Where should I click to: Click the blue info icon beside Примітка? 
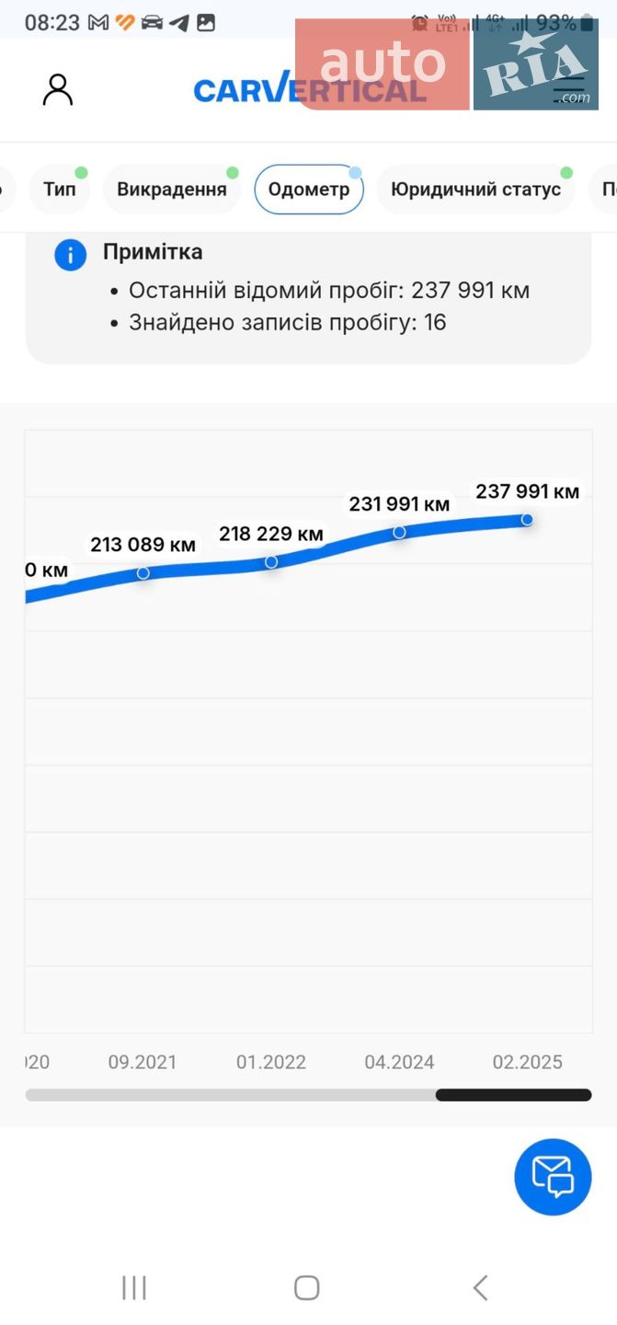pyautogui.click(x=71, y=255)
